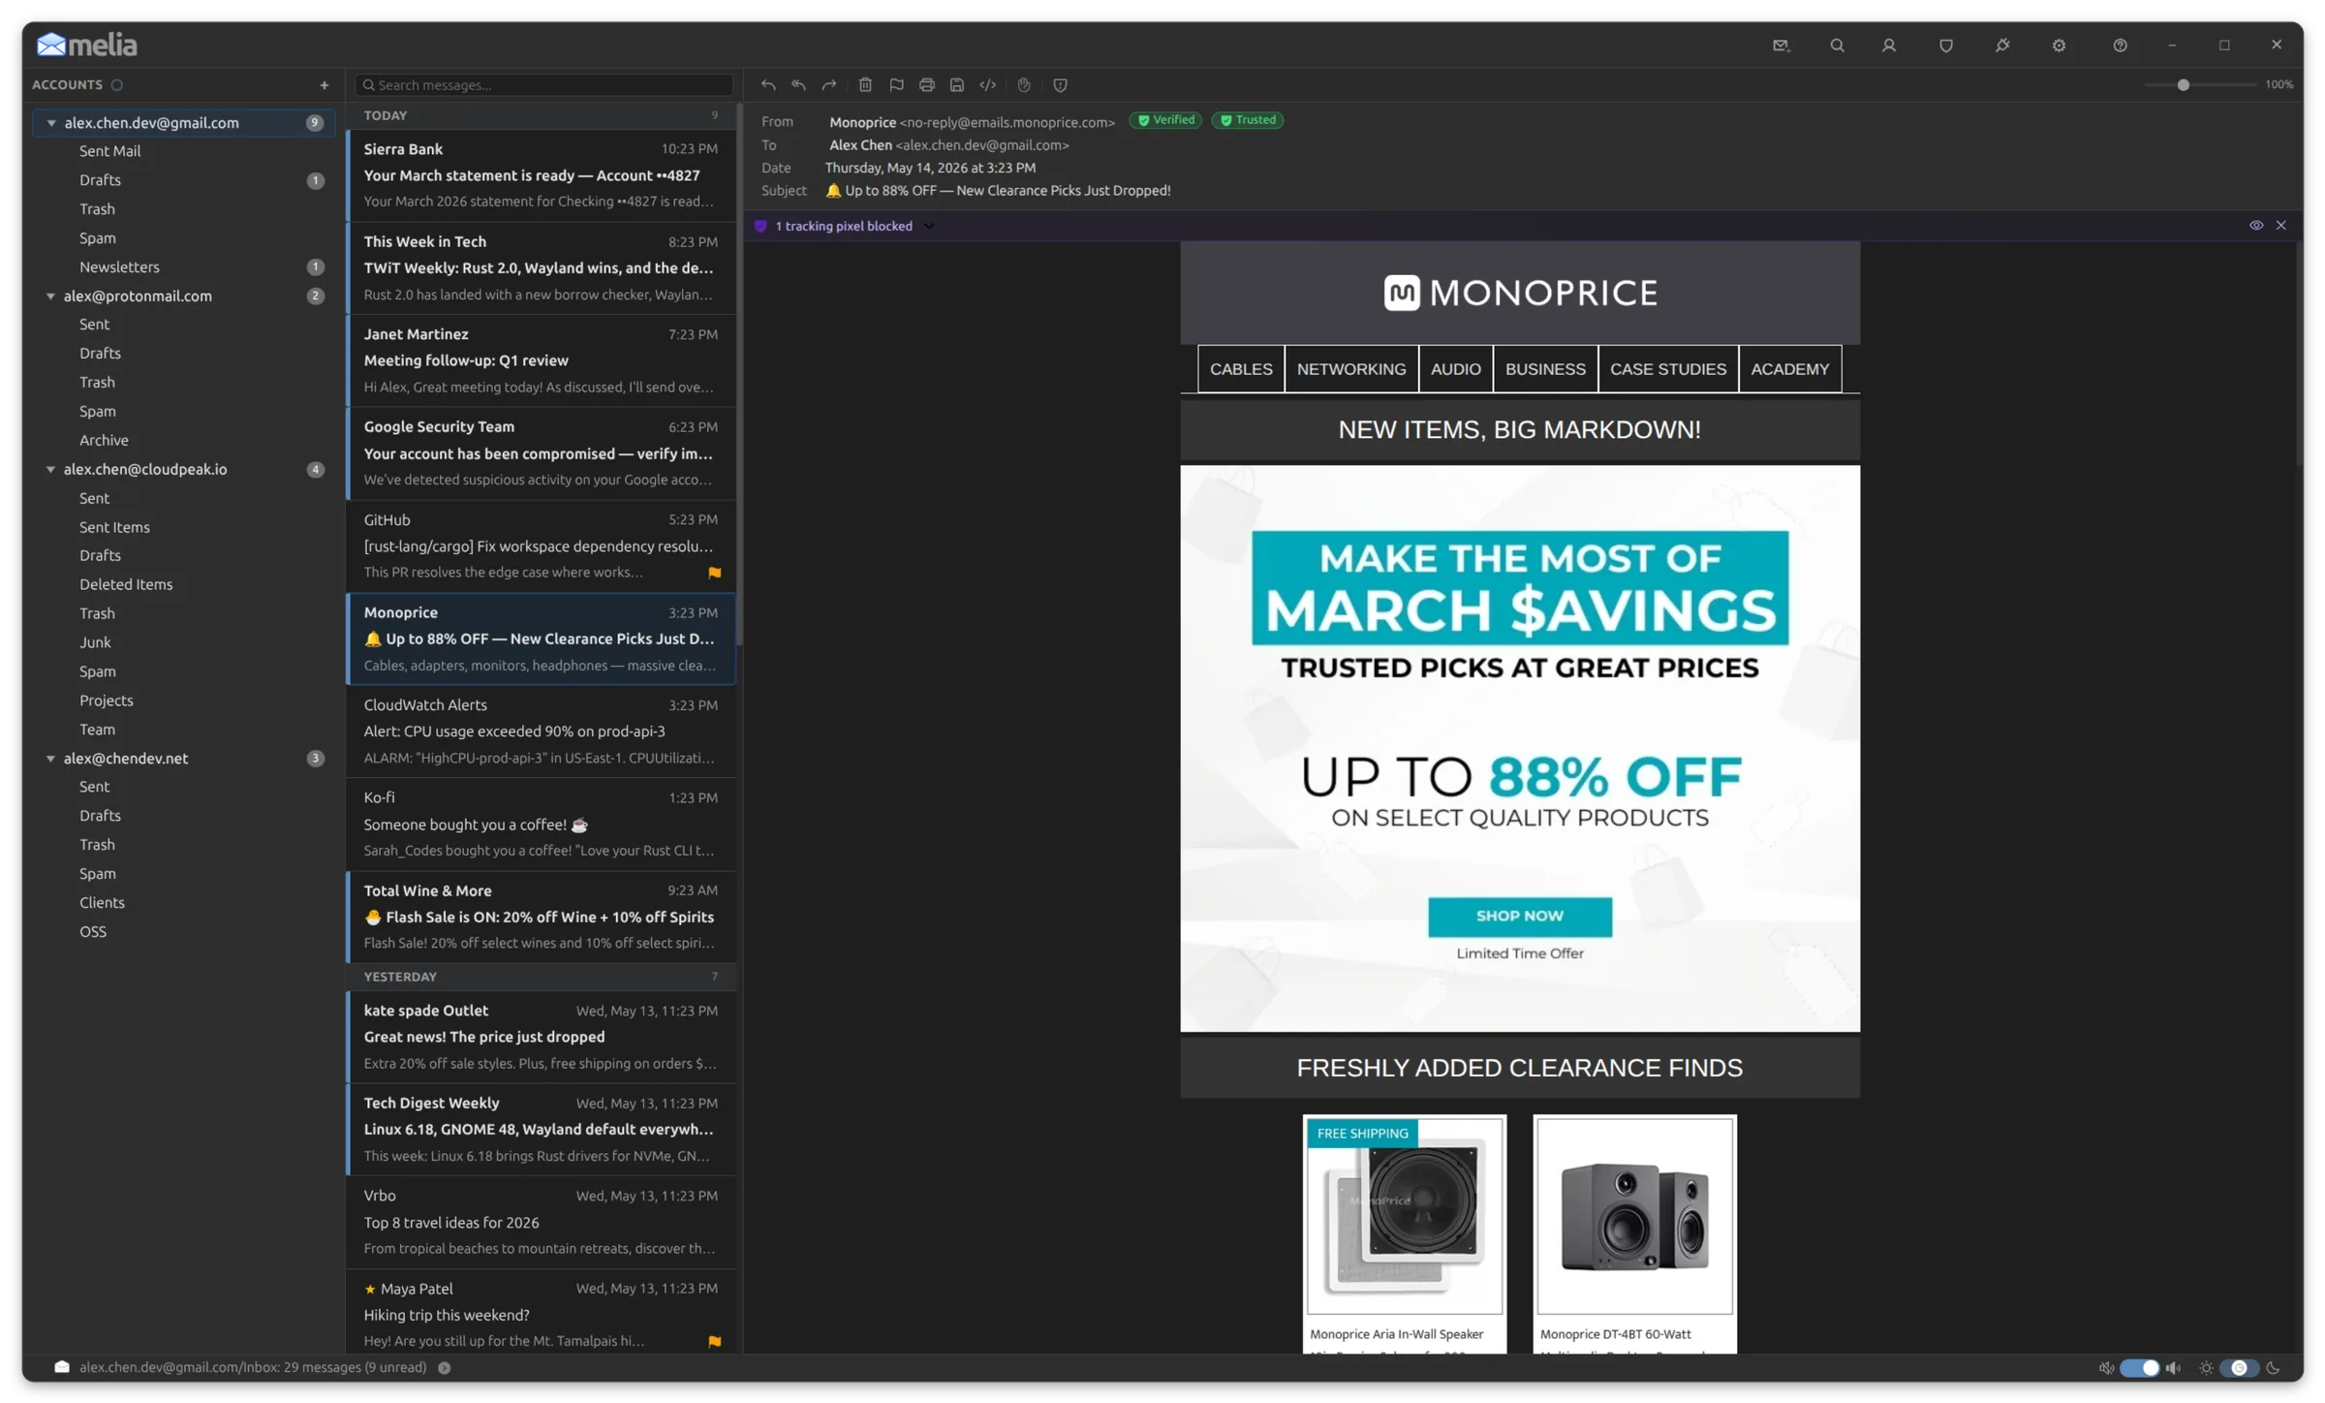The height and width of the screenshot is (1403, 2325).
Task: Open settings gear icon
Action: pyautogui.click(x=2059, y=46)
